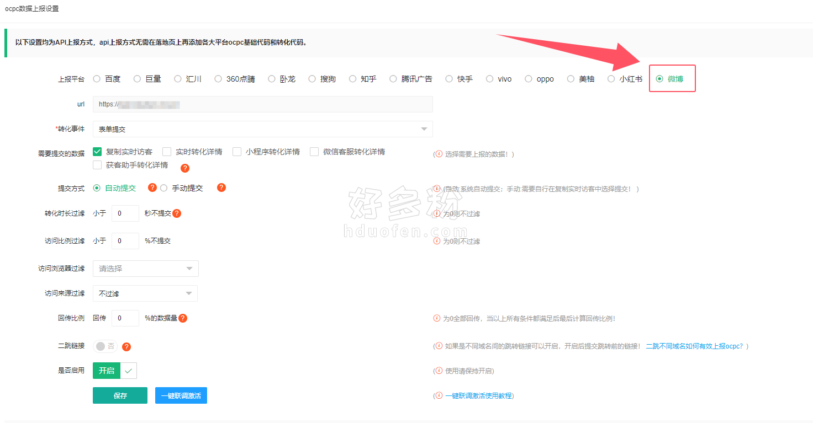The width and height of the screenshot is (813, 423).
Task: Open 二跳不同域名如何有效上报ocpc link
Action: pos(694,346)
